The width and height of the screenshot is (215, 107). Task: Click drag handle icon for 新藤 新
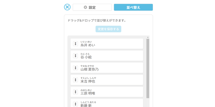(x=76, y=104)
